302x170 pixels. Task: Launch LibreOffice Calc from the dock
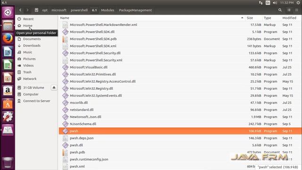[x=8, y=65]
